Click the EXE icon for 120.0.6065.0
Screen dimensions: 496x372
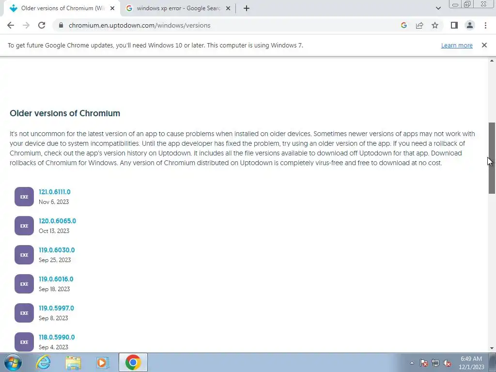click(x=24, y=226)
